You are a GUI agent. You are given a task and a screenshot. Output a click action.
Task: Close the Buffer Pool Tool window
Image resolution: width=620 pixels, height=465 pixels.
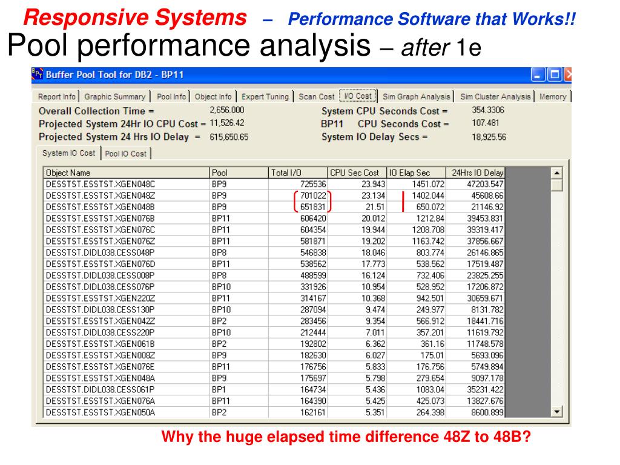coord(568,74)
